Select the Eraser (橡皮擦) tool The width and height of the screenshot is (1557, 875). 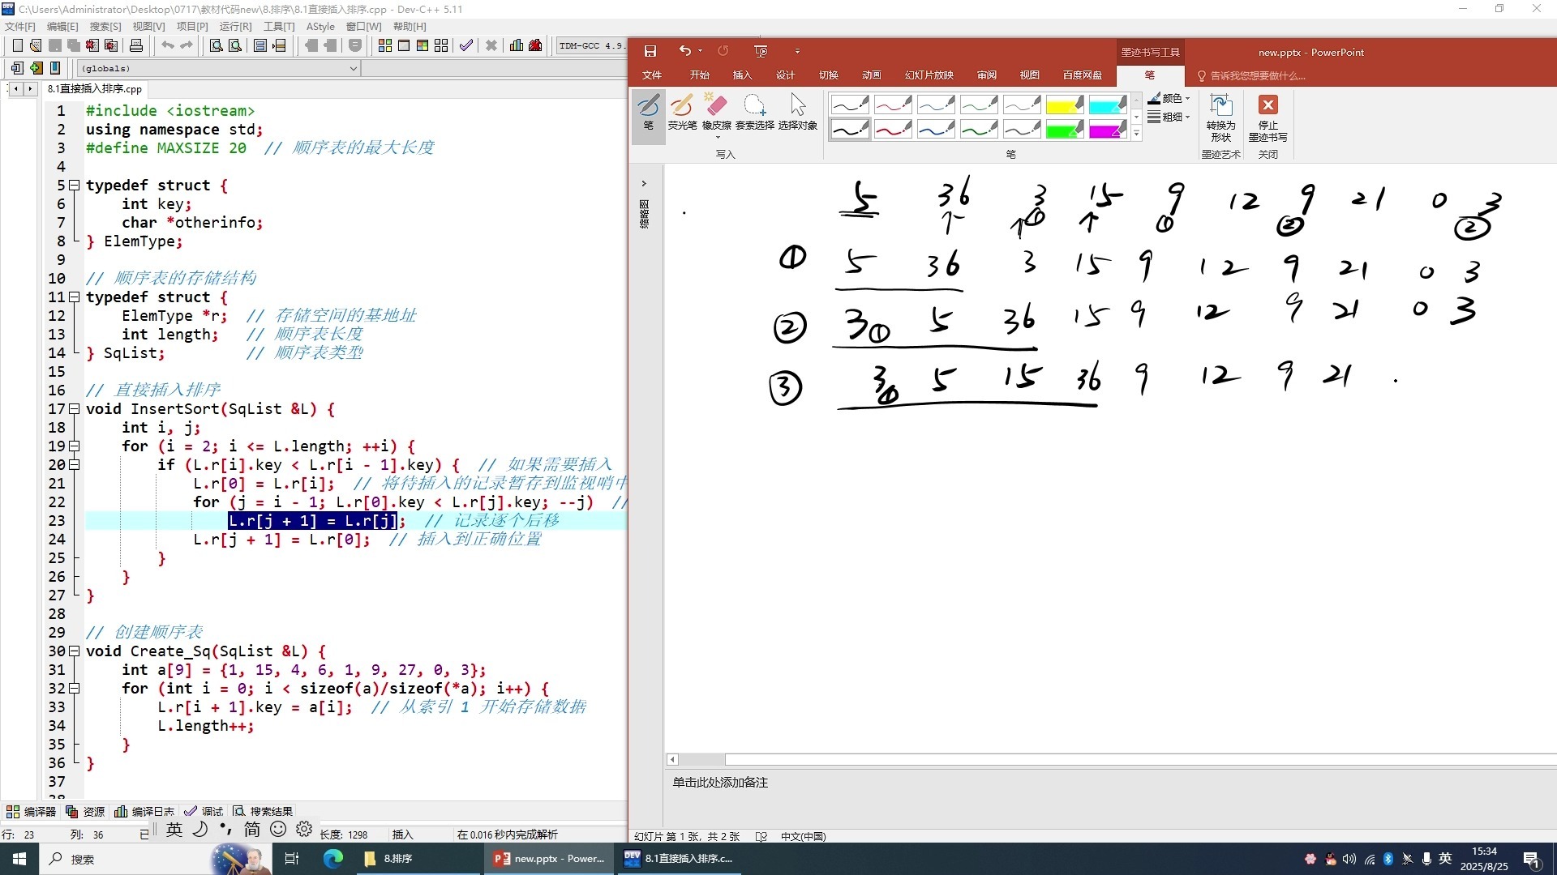point(716,112)
